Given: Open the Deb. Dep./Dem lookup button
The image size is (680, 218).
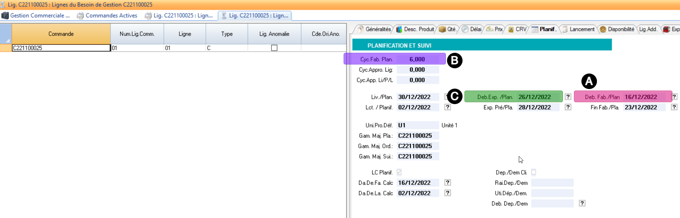Looking at the screenshot, I should [x=582, y=203].
